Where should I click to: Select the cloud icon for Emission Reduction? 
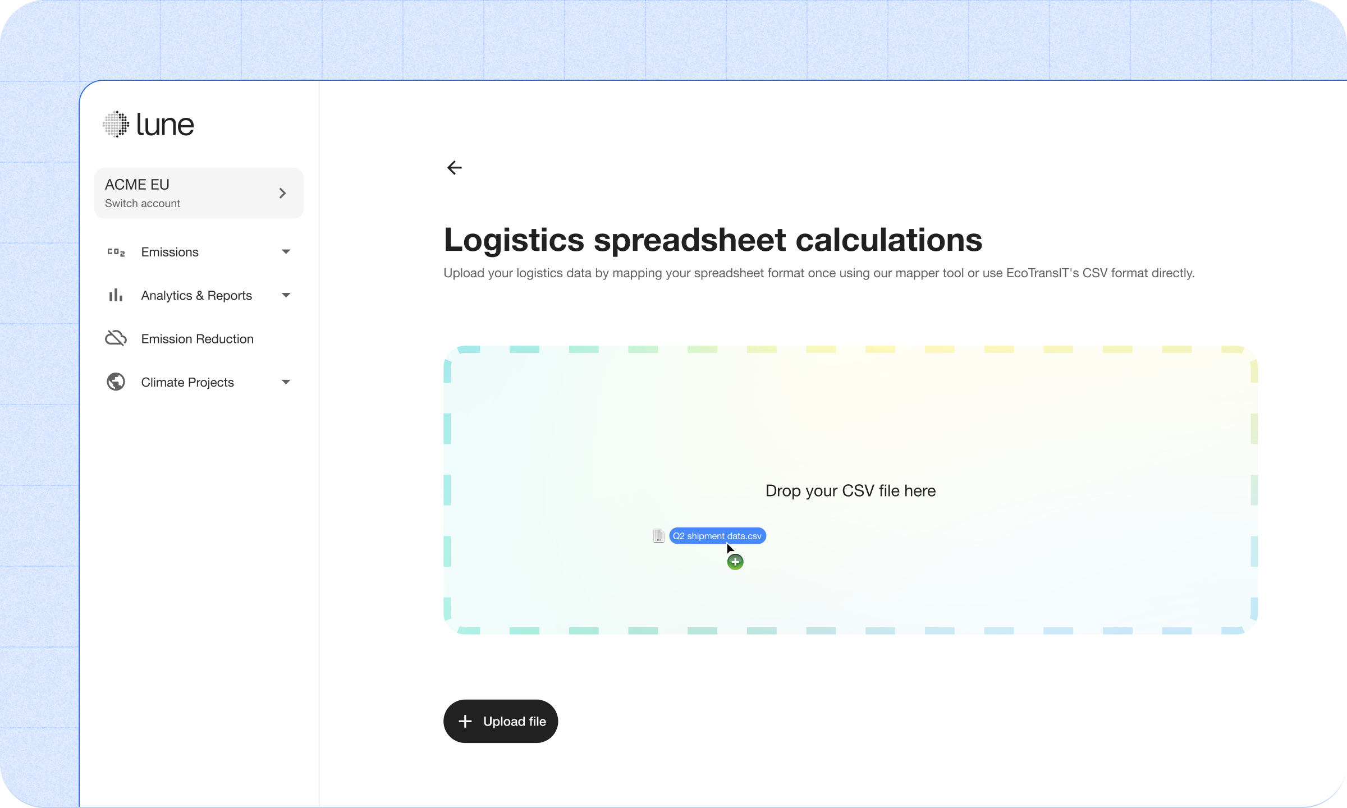coord(116,338)
